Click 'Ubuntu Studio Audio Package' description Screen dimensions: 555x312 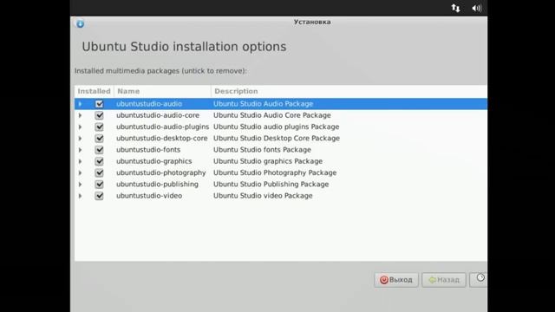(263, 104)
